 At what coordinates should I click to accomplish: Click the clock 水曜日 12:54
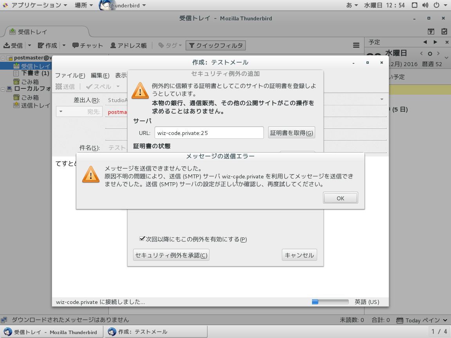point(384,5)
